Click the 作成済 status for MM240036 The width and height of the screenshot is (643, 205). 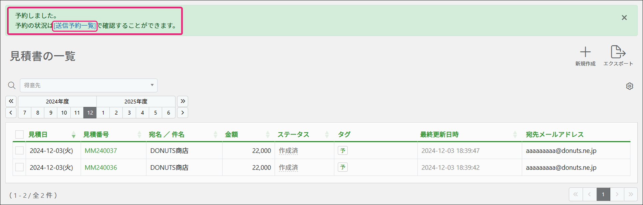(x=288, y=167)
